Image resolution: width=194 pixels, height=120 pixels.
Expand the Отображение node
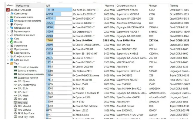[x=8, y=28]
